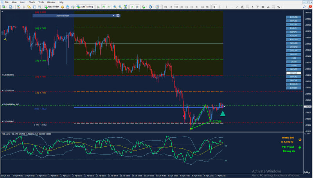Screen dimensions: 313x178
Task: Close the news reader panel
Action: [x=118, y=16]
